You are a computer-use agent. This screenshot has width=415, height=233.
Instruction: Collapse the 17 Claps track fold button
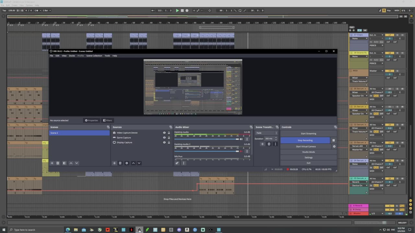pyautogui.click(x=351, y=35)
